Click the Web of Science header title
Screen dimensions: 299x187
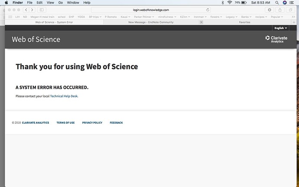coord(36,39)
